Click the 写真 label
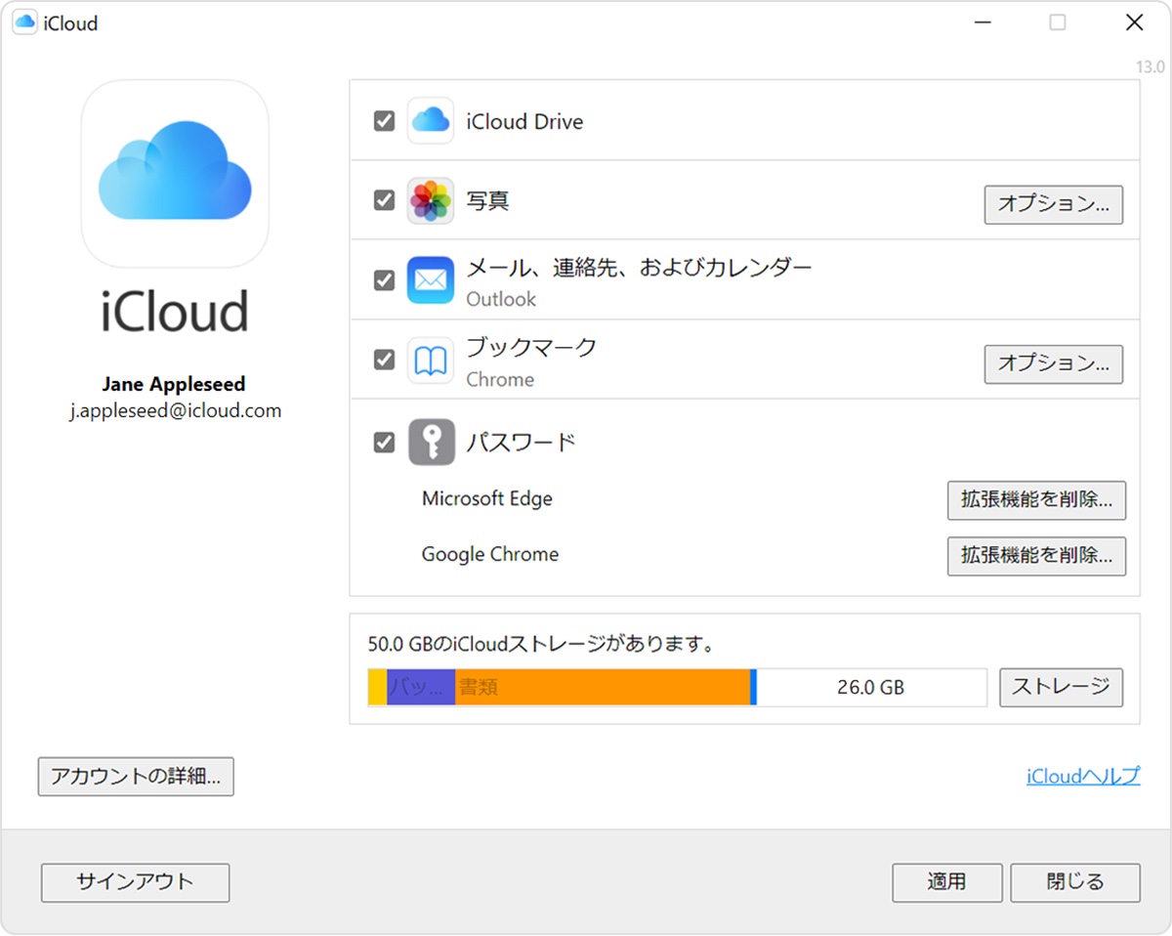Image resolution: width=1172 pixels, height=936 pixels. [x=487, y=200]
